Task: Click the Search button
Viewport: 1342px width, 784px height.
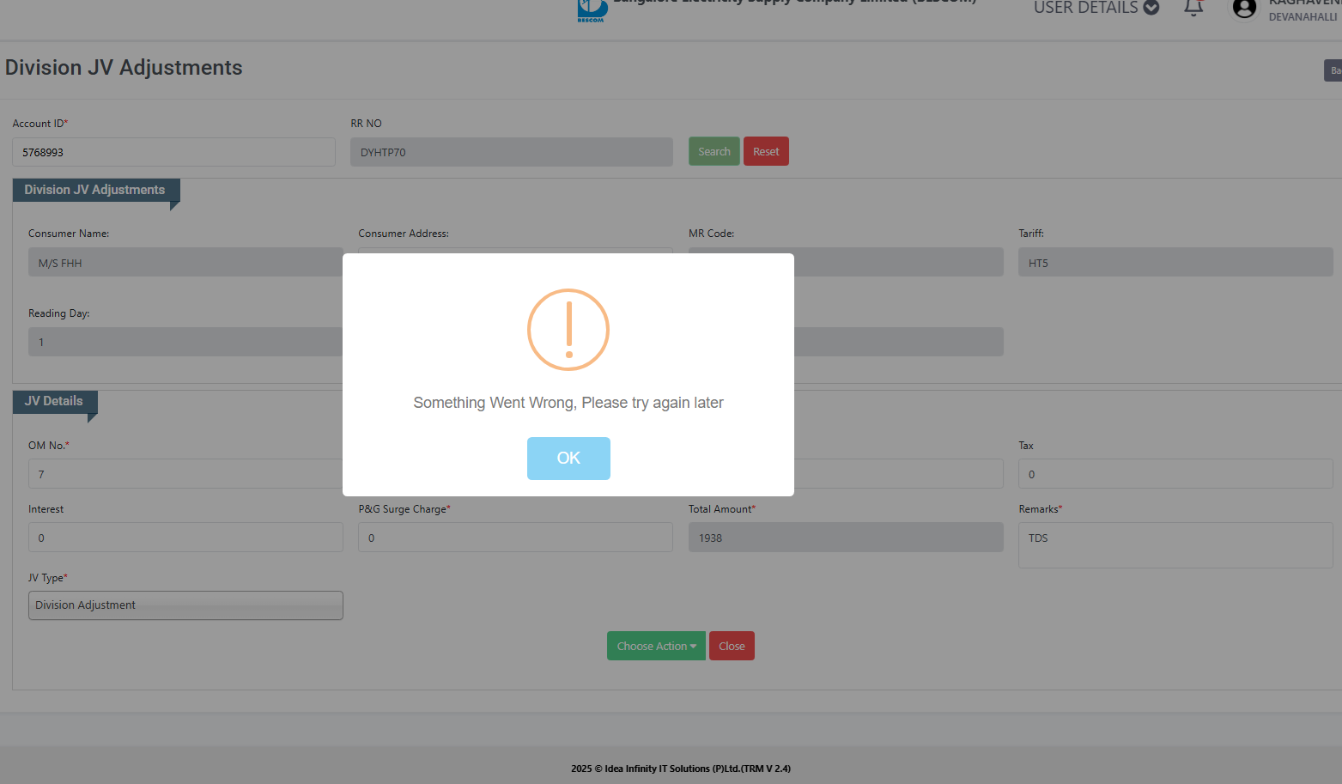Action: 714,152
